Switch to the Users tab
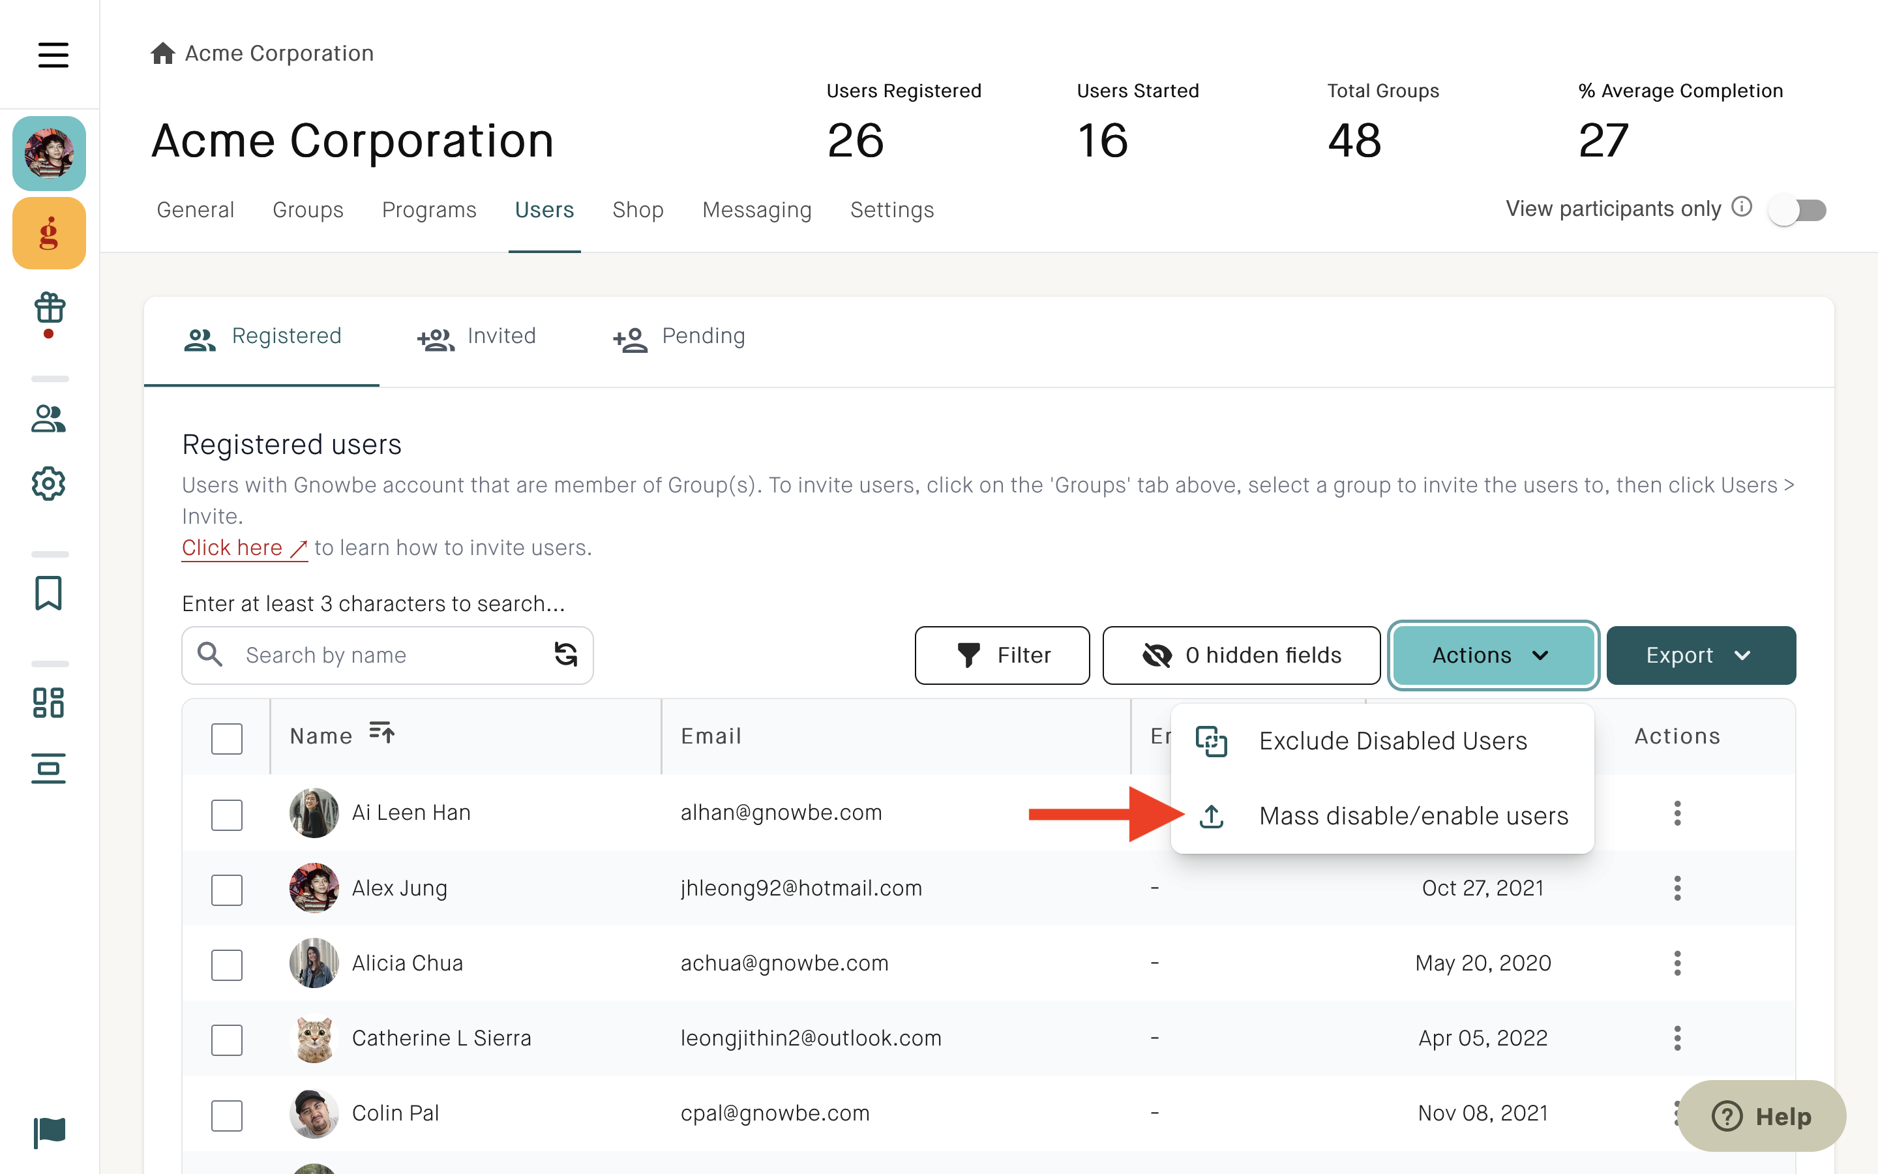The image size is (1878, 1174). (544, 209)
